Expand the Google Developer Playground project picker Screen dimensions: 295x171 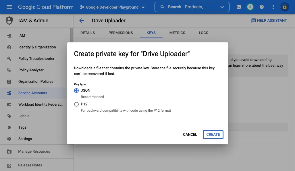112,7
